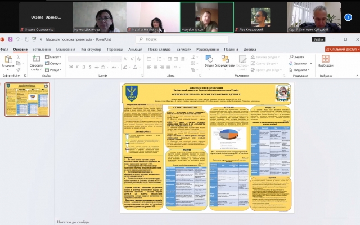360x225 pixels.
Task: Open the Add-ins (Надбудови) icon
Action: [325, 59]
